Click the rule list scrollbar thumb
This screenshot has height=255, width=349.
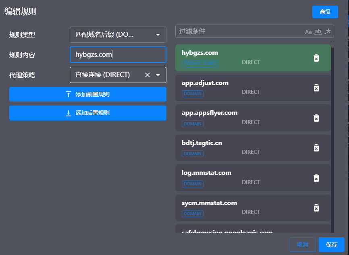click(x=332, y=44)
